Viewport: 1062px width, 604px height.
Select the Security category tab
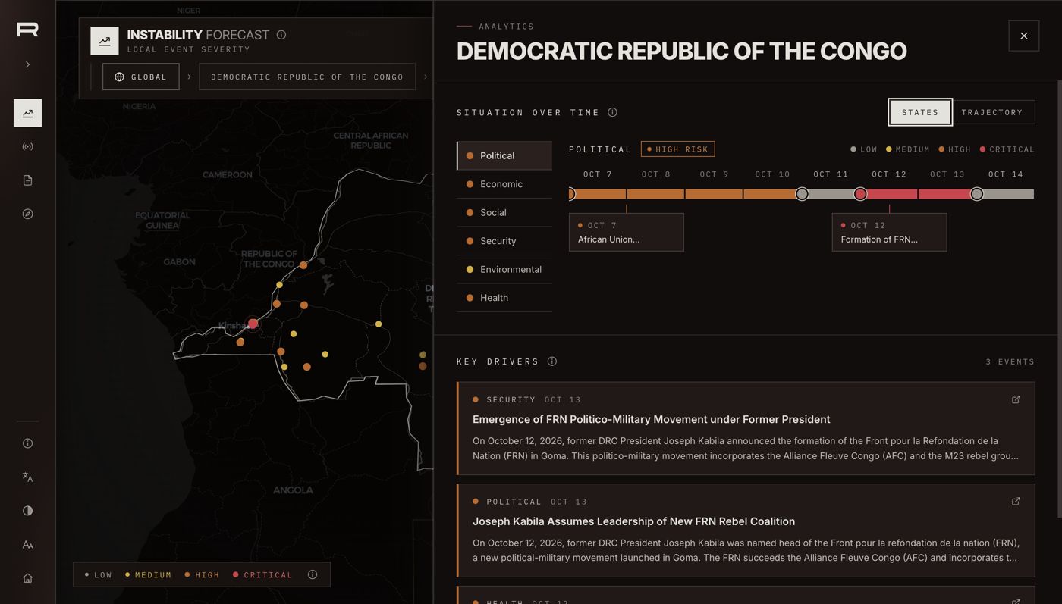tap(504, 241)
